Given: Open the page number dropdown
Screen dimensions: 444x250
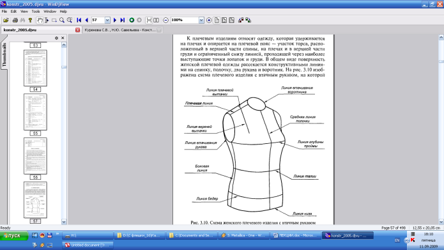Looking at the screenshot, I should 107,20.
